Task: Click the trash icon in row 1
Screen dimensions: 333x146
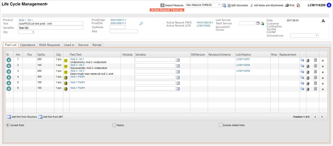Action: pyautogui.click(x=308, y=60)
